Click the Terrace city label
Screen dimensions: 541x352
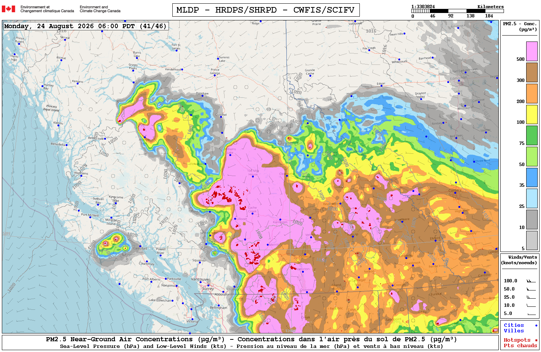pyautogui.click(x=65, y=37)
